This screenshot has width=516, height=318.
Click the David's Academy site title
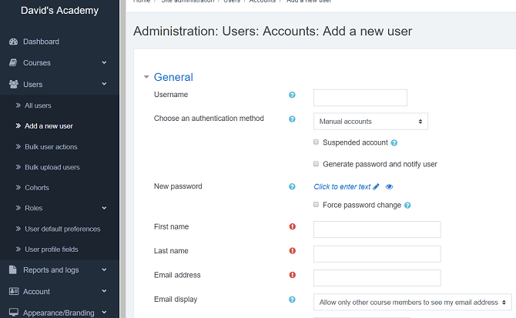[x=59, y=11]
